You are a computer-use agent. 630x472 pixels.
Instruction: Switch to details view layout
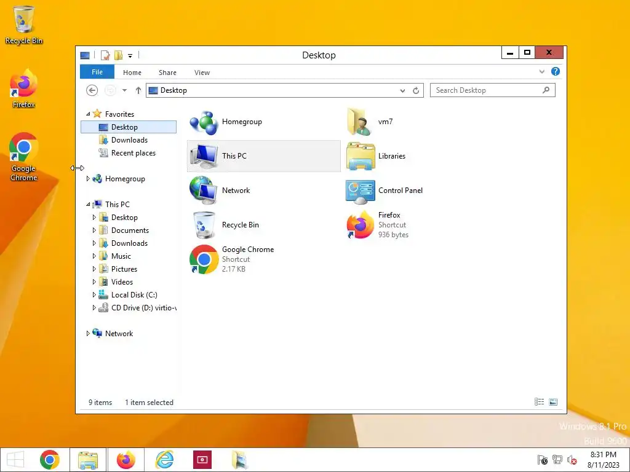539,402
